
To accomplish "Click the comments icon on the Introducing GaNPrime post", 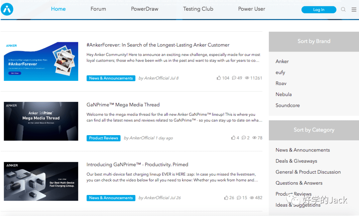I will 239,198.
